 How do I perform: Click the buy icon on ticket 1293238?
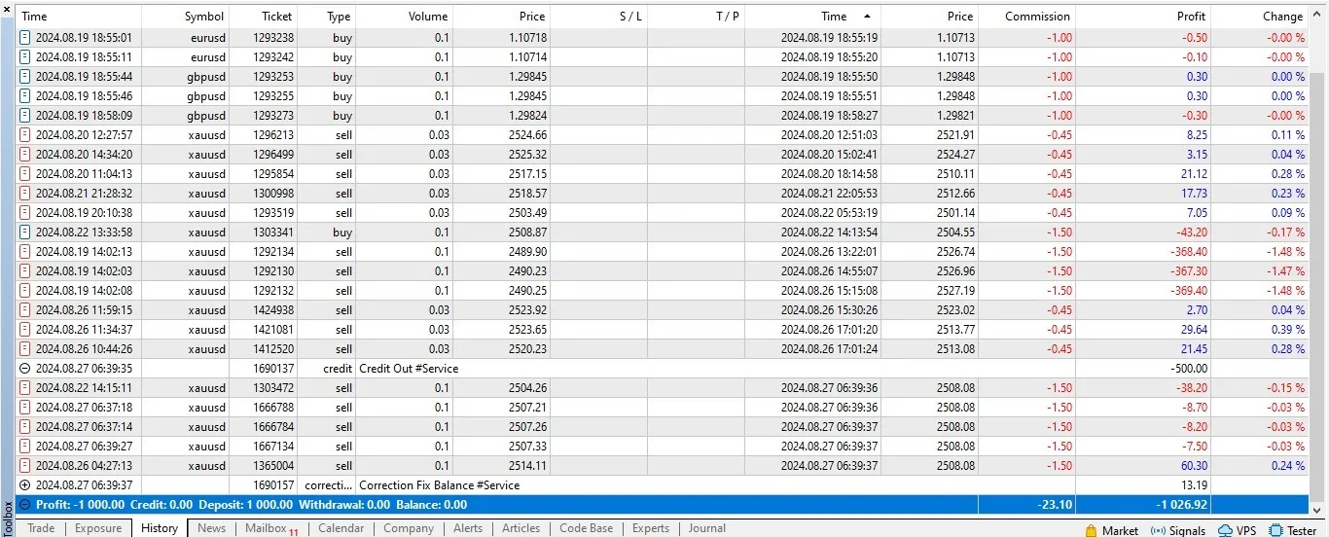coord(25,37)
